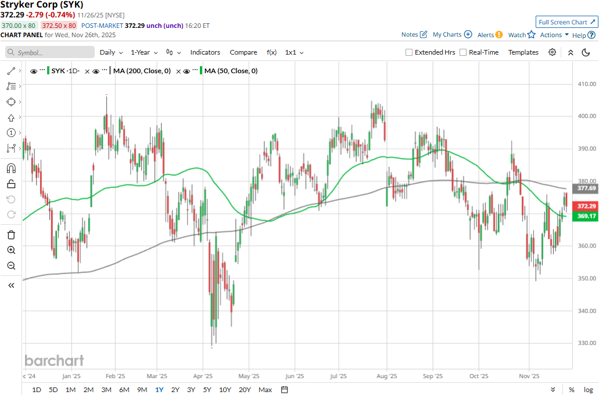Toggle visibility of MA 200 indicator
Image resolution: width=599 pixels, height=395 pixels.
[96, 71]
